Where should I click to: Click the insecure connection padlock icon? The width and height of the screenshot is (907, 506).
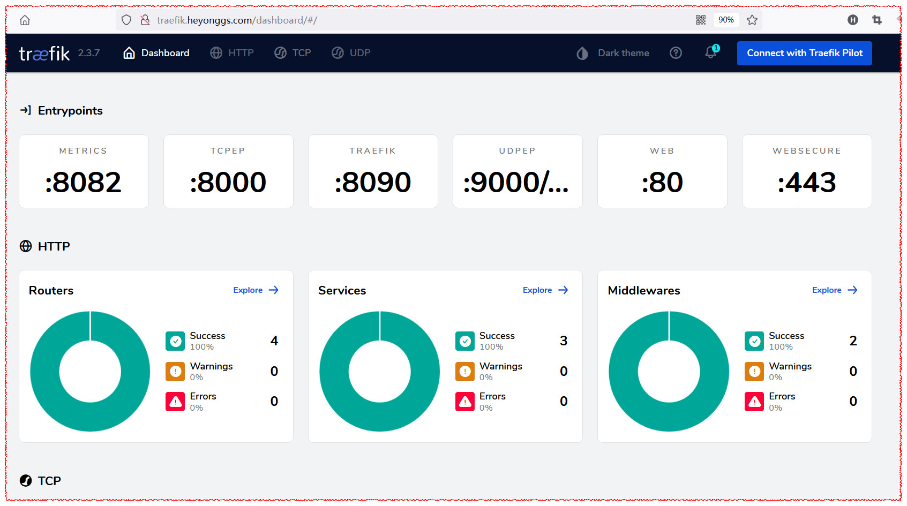click(x=145, y=20)
